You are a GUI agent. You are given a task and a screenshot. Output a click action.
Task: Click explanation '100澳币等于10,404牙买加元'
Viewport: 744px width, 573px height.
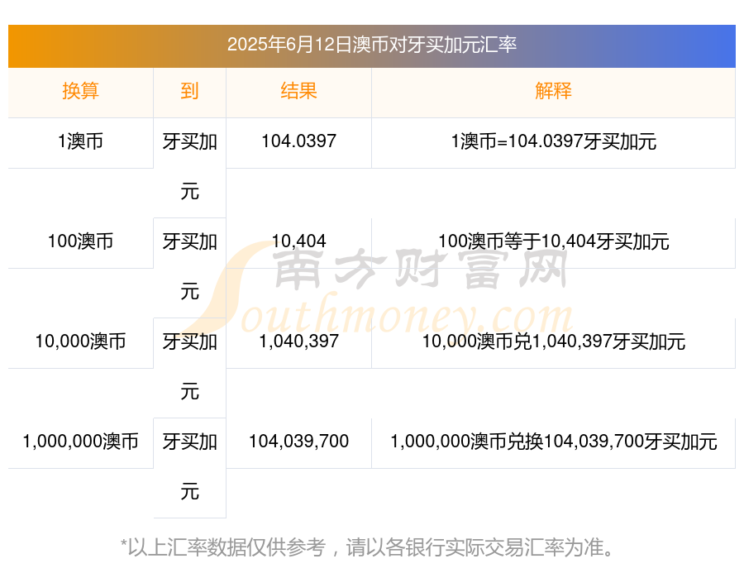[x=553, y=241]
